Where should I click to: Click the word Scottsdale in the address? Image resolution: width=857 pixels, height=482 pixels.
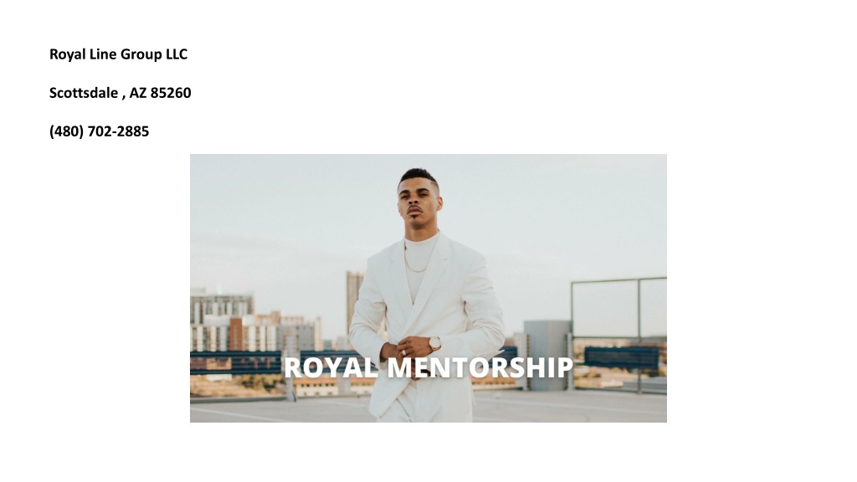(x=84, y=93)
